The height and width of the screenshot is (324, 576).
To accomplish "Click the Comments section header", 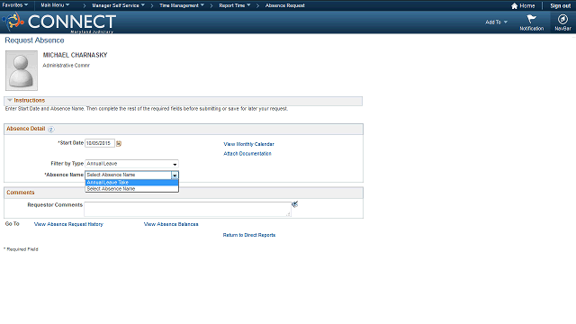I will [20, 193].
